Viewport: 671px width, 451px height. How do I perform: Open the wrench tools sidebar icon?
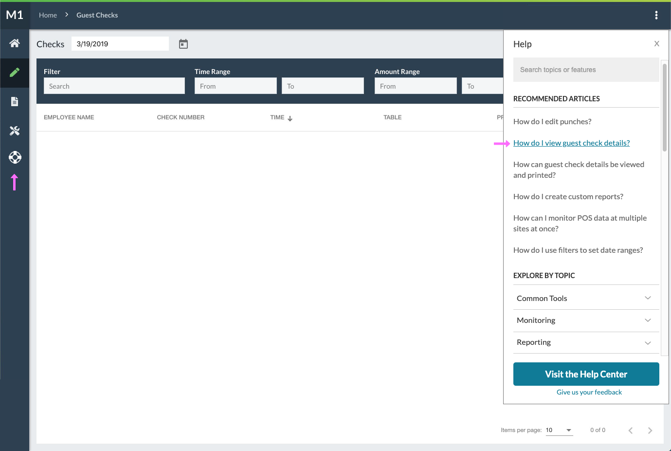(x=15, y=131)
